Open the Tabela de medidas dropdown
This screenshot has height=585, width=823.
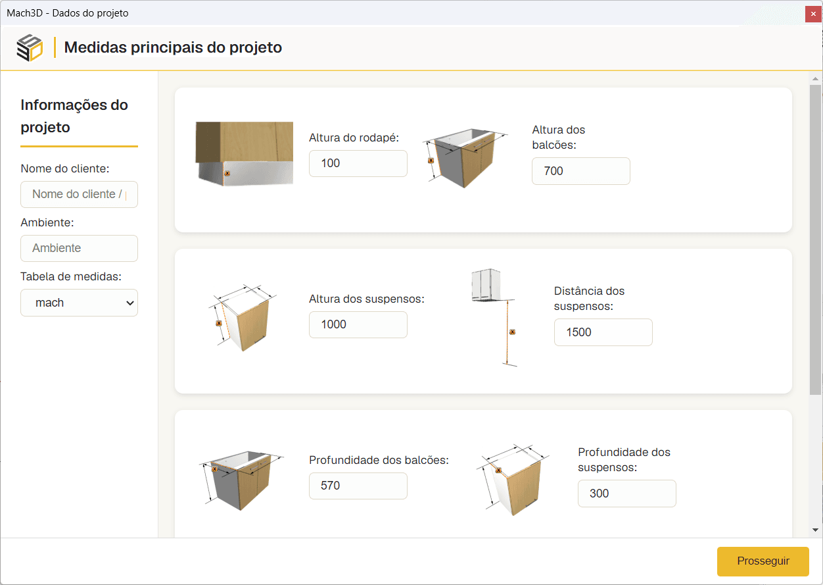tap(79, 303)
